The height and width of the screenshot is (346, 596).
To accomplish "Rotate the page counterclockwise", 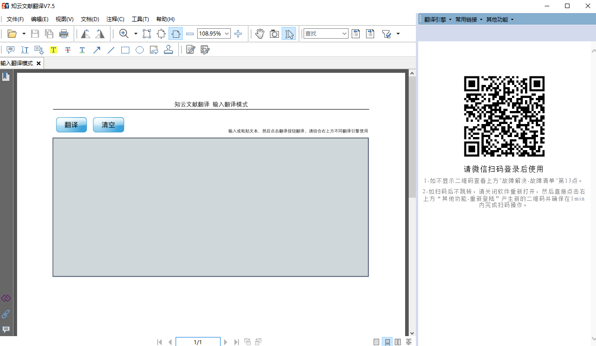I will coord(85,34).
